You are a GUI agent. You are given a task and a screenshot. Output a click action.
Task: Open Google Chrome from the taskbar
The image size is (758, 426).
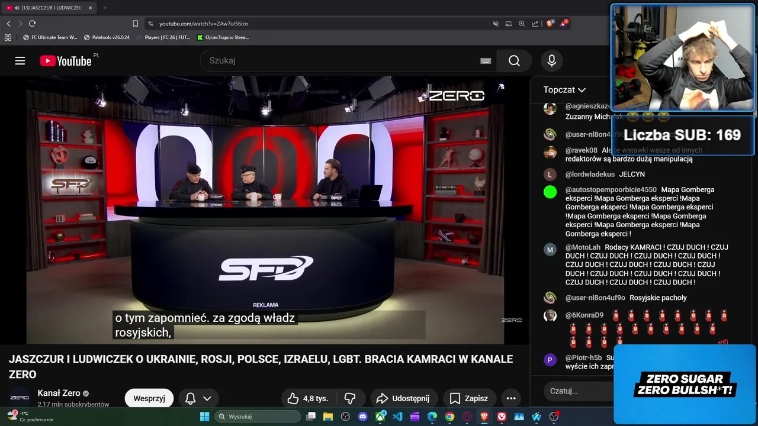[x=449, y=417]
